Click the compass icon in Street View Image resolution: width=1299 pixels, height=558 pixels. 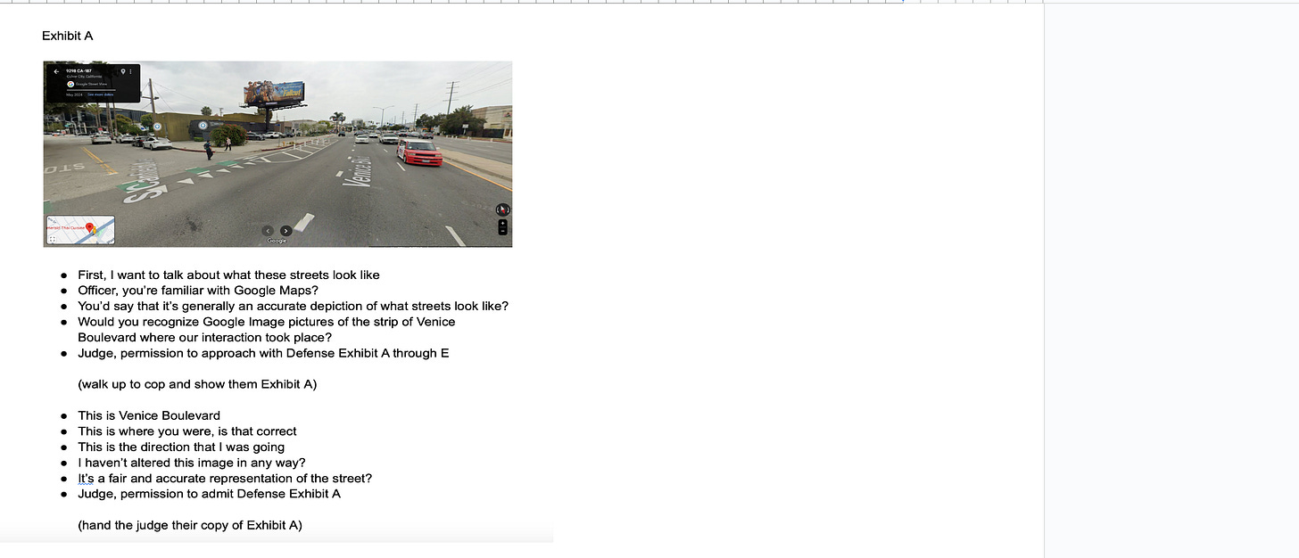pos(502,209)
